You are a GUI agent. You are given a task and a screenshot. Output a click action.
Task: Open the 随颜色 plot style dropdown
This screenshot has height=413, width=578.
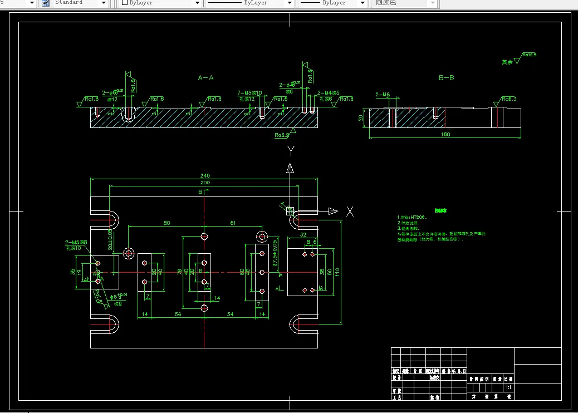click(433, 3)
